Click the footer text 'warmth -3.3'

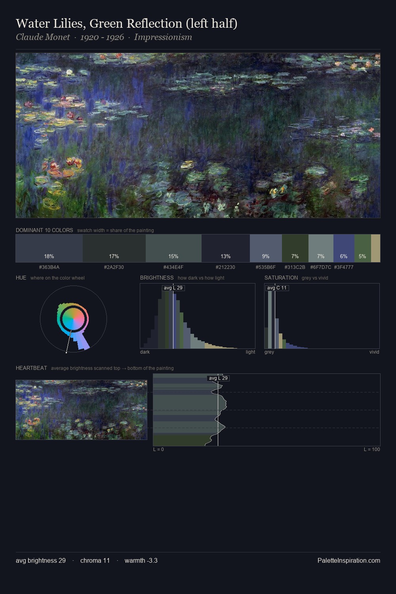coord(141,560)
